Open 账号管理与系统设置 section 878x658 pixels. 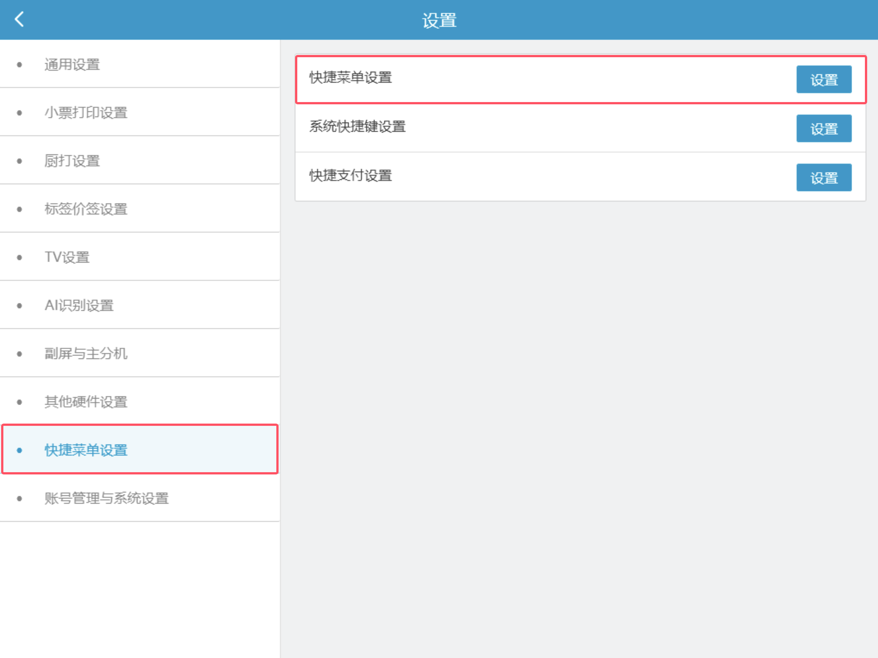click(106, 498)
